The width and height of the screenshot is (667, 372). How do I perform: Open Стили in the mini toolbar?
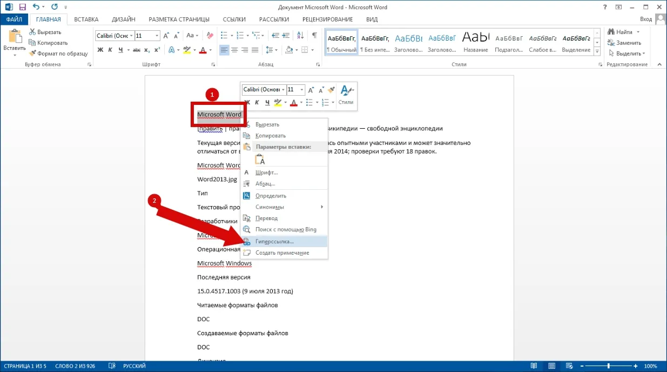point(346,94)
